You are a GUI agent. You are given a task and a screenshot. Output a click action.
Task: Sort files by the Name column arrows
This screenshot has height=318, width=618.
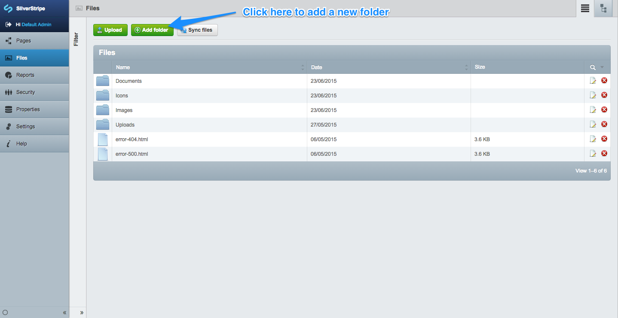coord(303,67)
